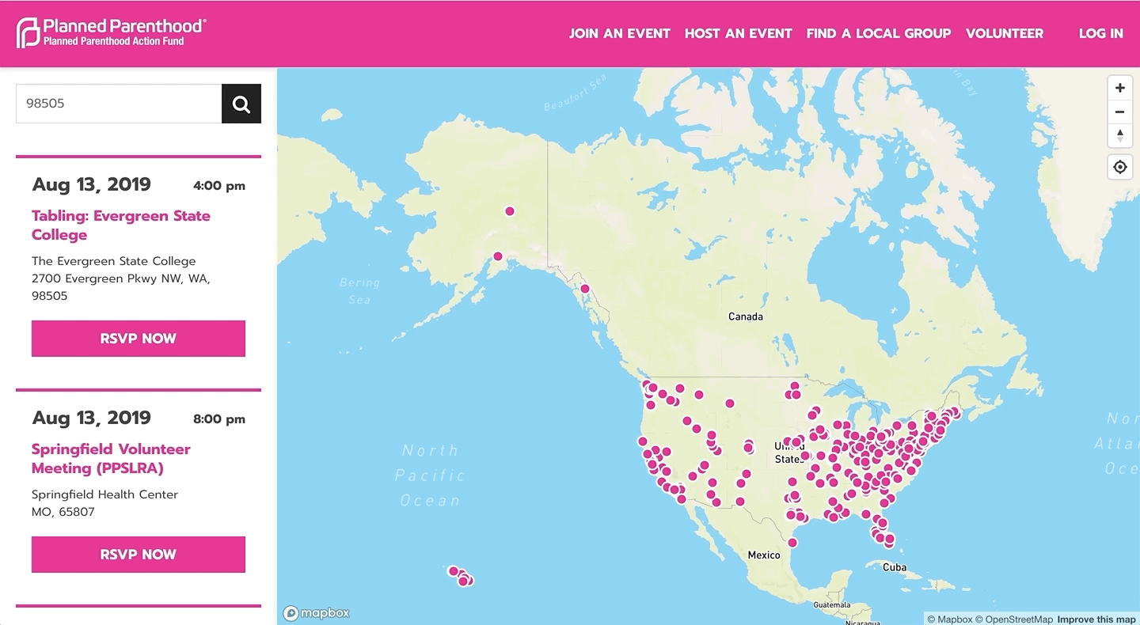Open the Planned Parenthood logo homepage

(x=111, y=32)
